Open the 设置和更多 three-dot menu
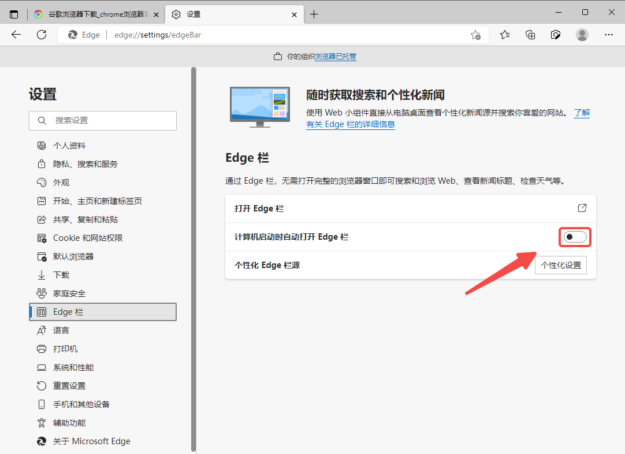This screenshot has width=625, height=454. tap(608, 35)
